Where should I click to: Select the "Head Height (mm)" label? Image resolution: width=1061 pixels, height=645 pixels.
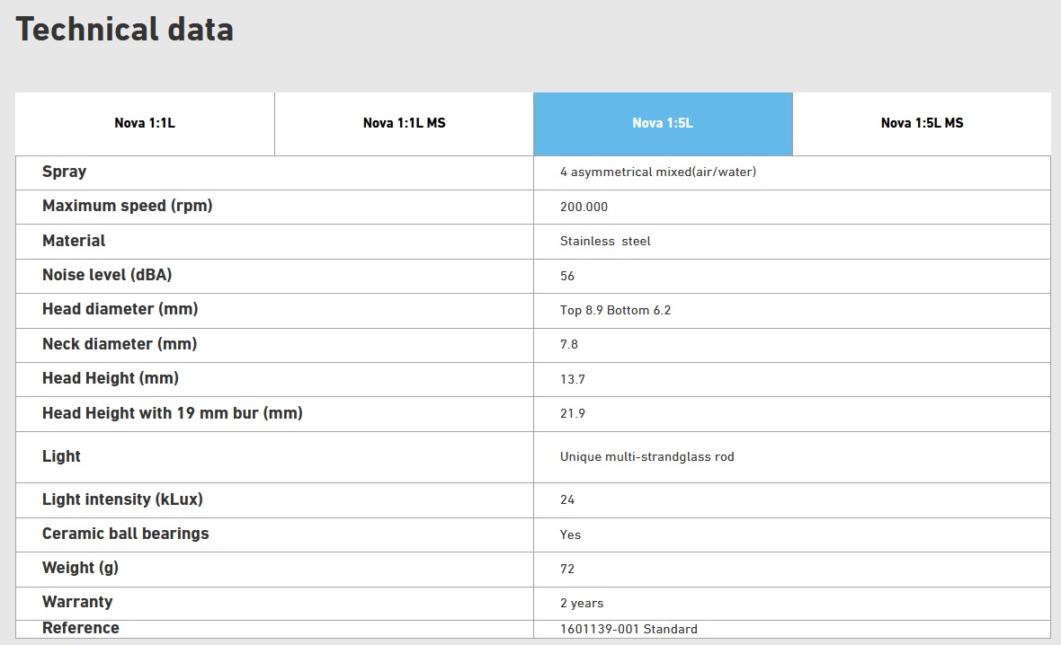coord(111,378)
